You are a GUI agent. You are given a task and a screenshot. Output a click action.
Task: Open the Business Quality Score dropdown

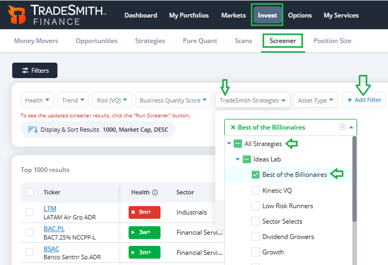174,100
